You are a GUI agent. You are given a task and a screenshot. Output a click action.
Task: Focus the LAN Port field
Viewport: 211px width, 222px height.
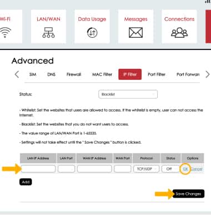pos(66,169)
